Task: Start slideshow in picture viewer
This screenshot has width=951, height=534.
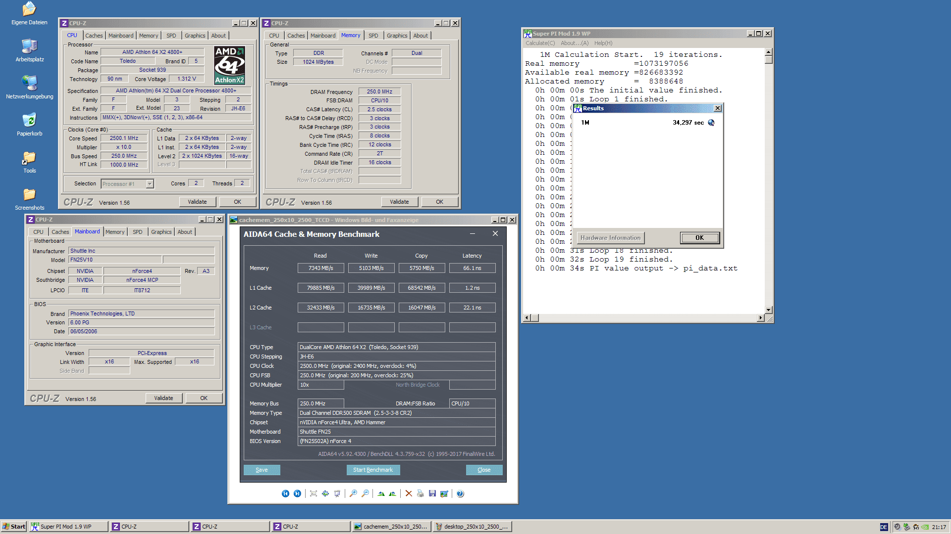Action: (337, 493)
